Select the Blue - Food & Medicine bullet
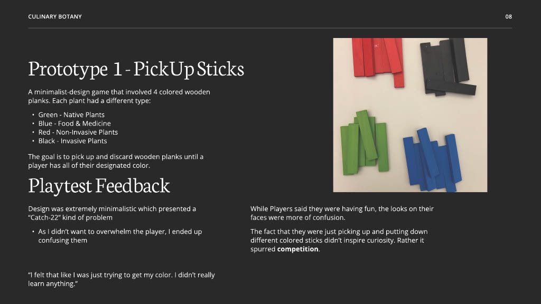The image size is (541, 304). pos(74,123)
